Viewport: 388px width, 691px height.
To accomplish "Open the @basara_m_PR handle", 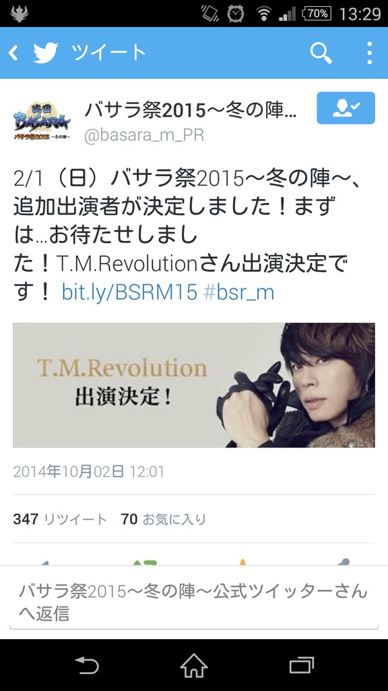I will (x=144, y=135).
